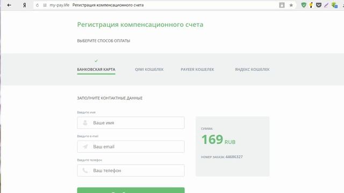Click the paper plane icon in email field
Viewport: 344px width, 193px height.
coord(85,146)
